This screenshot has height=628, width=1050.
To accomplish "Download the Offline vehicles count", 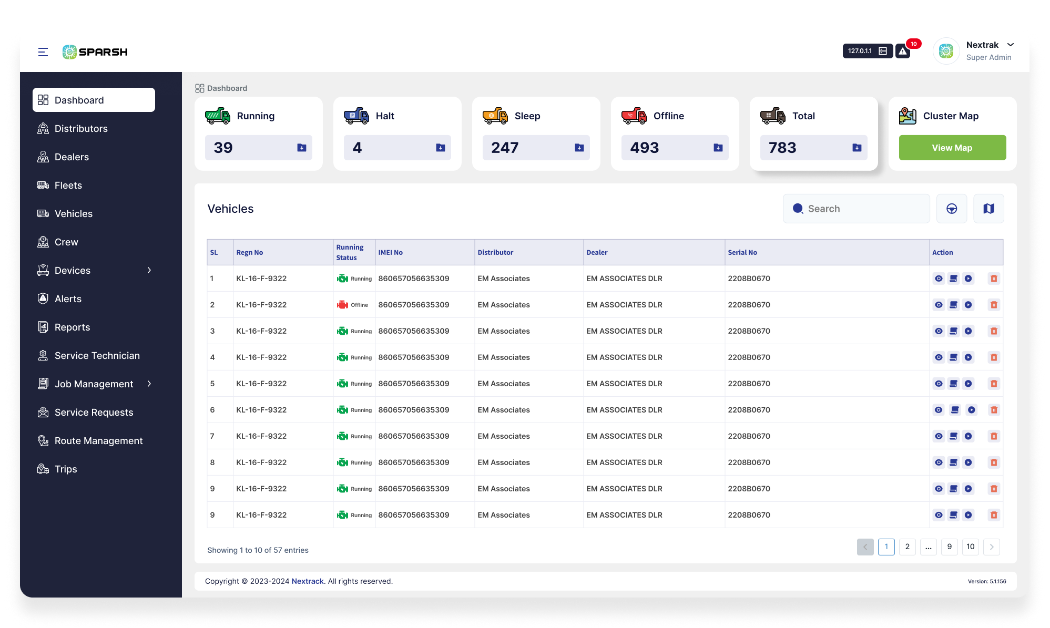I will (x=718, y=148).
